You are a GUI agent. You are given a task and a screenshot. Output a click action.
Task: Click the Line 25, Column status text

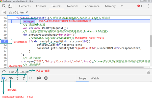[x=20, y=72]
